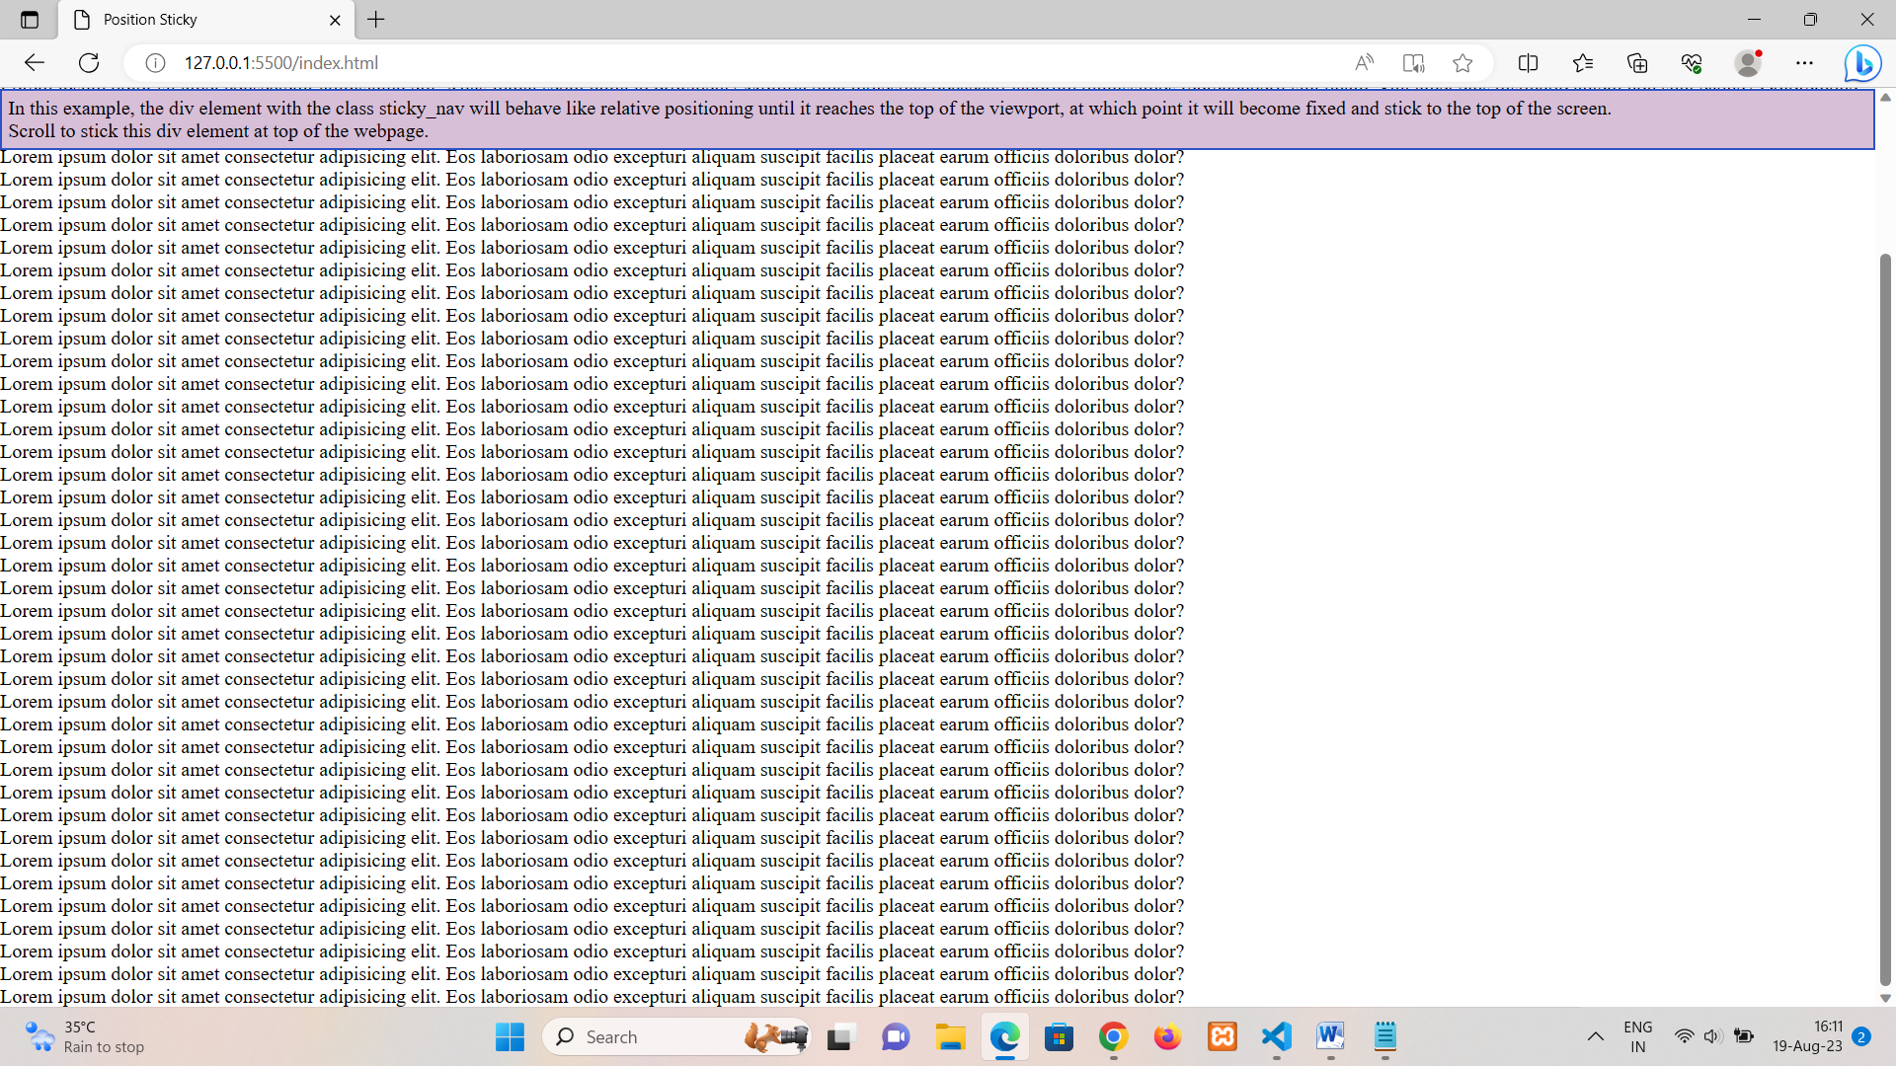Viewport: 1896px width, 1066px height.
Task: Click the taskbar Search box
Action: (676, 1037)
